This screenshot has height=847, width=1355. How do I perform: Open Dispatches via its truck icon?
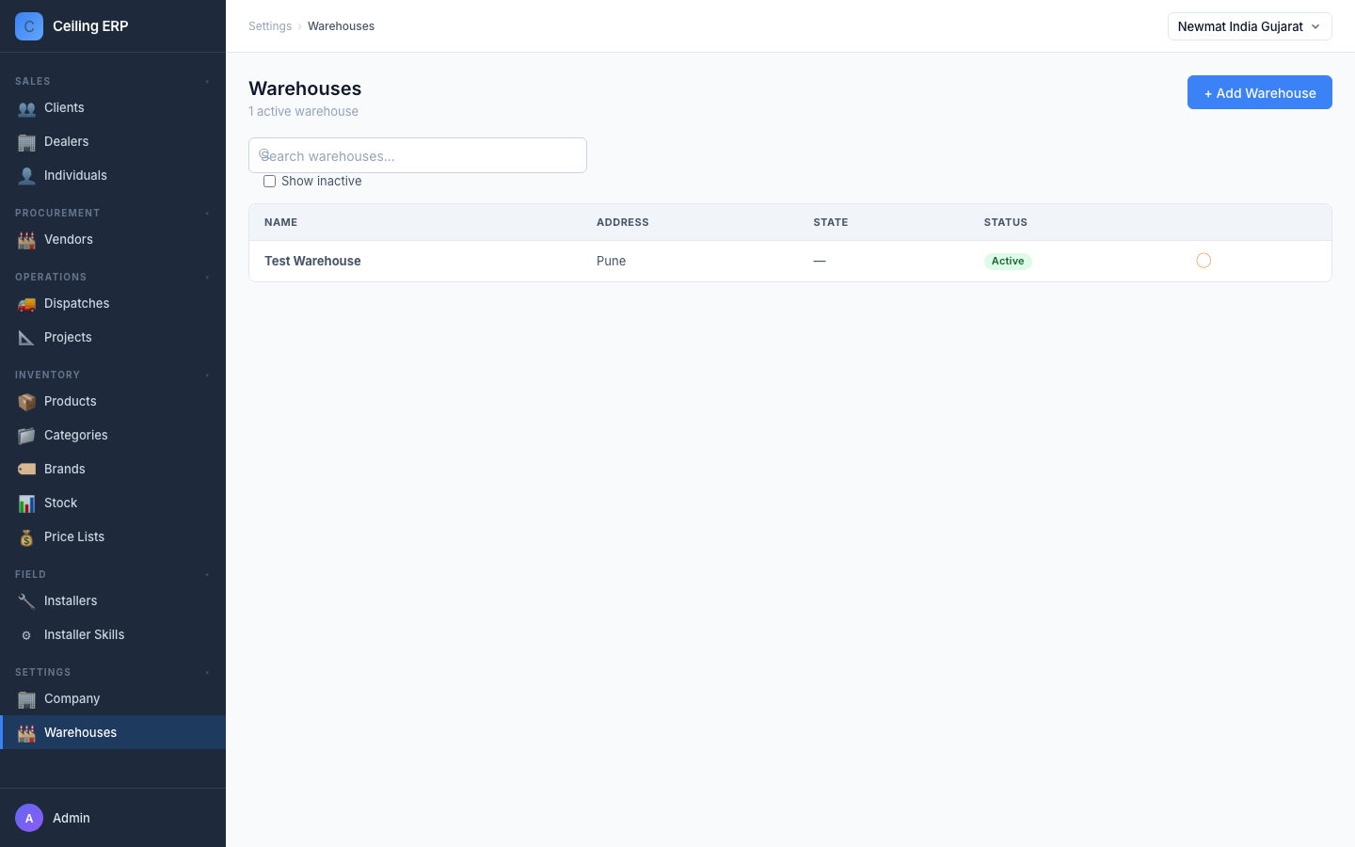(x=26, y=304)
